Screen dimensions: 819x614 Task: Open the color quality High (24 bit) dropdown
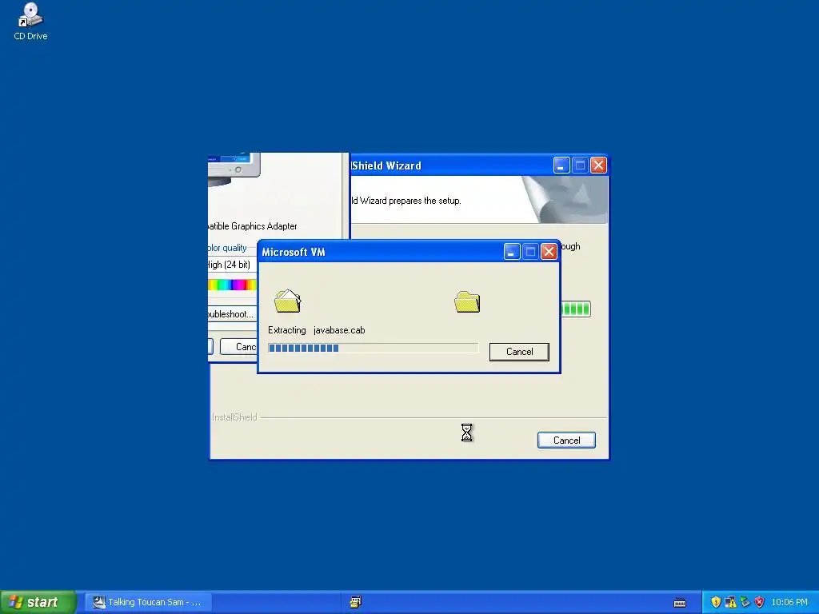[x=232, y=265]
